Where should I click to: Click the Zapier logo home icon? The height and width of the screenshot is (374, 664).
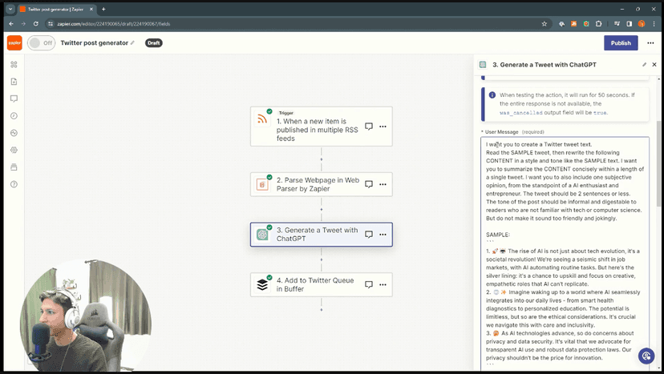(14, 42)
